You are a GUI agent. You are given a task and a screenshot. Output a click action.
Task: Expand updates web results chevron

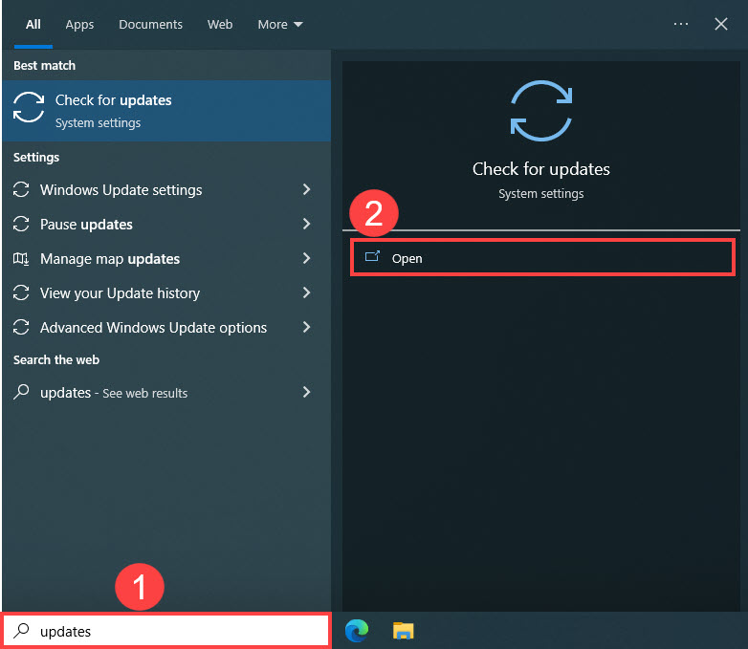[307, 392]
